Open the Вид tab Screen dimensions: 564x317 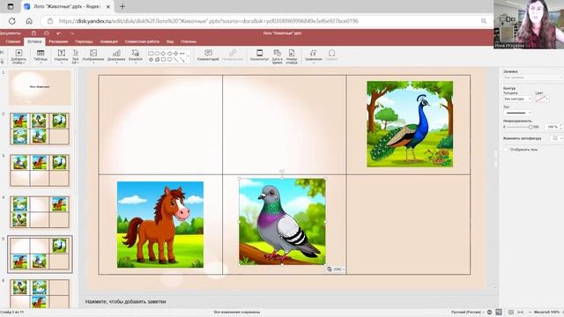(x=170, y=41)
